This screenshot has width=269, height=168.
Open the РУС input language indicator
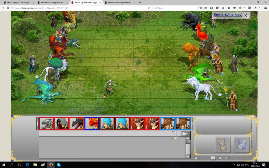(247, 165)
